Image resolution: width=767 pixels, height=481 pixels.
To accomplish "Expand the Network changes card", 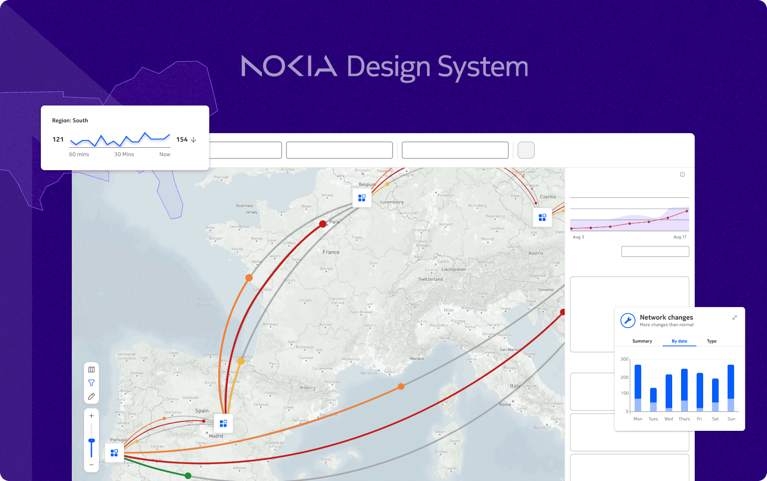I will [x=735, y=317].
